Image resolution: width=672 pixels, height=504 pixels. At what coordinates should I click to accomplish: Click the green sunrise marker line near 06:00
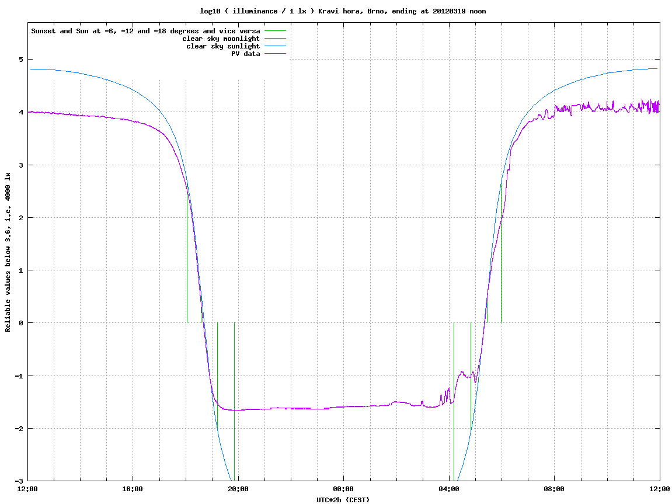501,253
